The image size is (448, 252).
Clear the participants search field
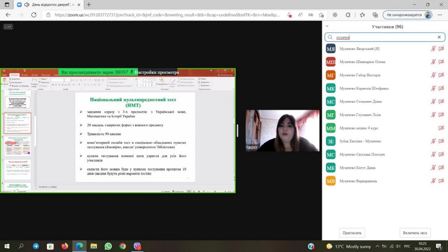[439, 37]
